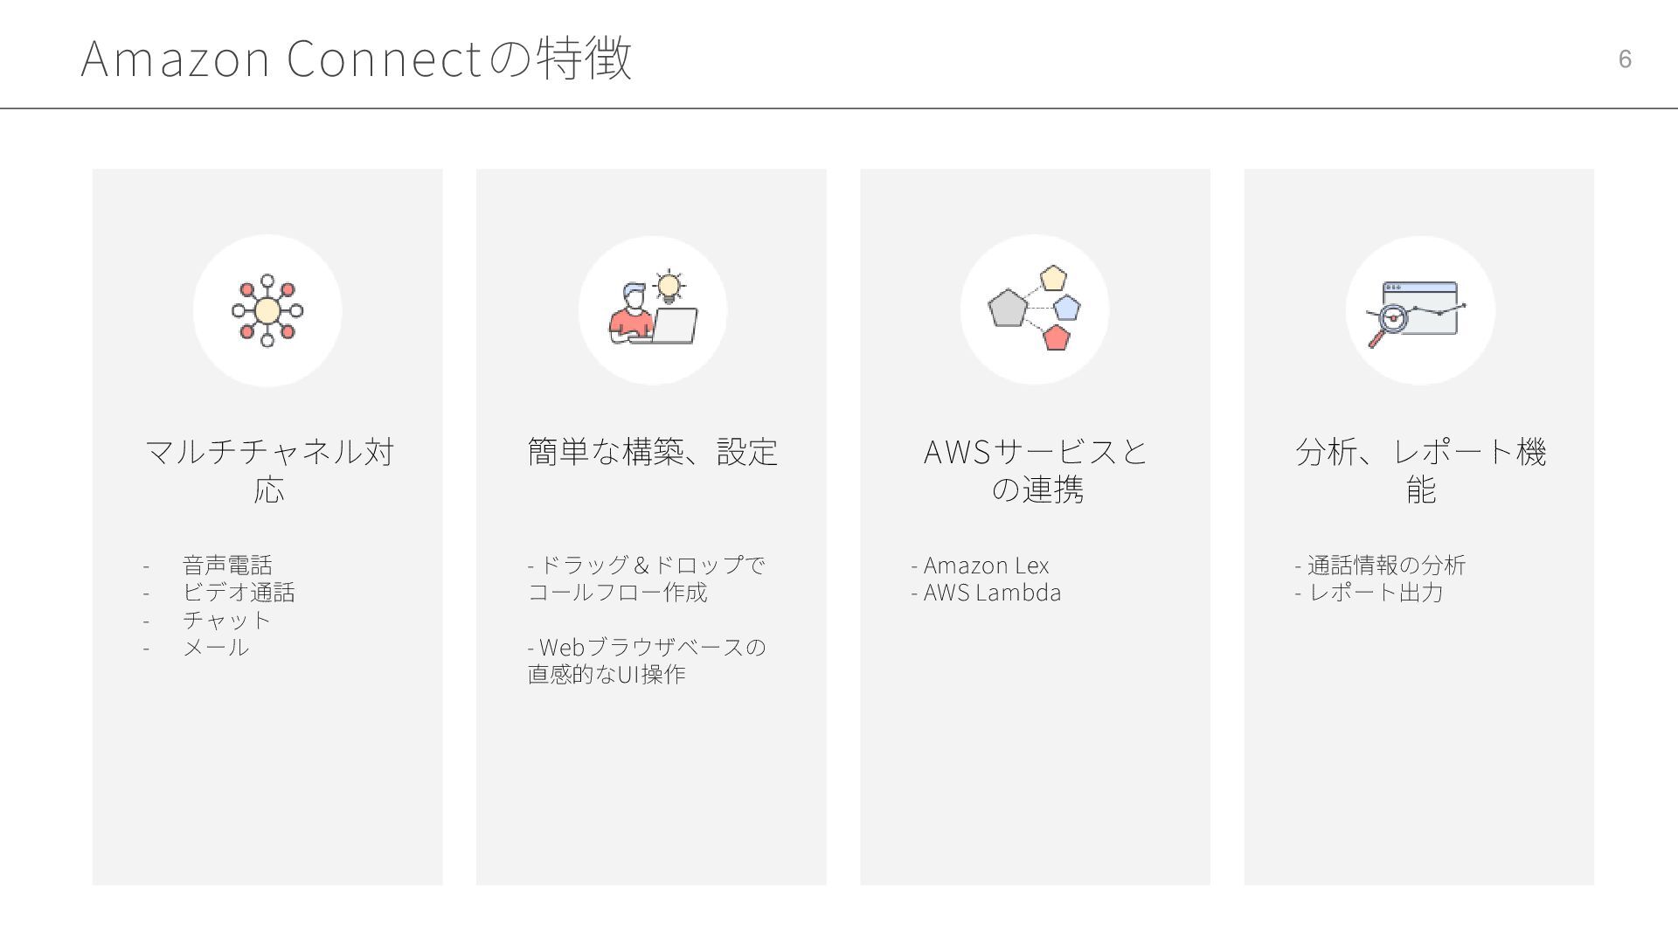Click the person with laptop and lightbulb icon
The height and width of the screenshot is (944, 1678).
653,307
